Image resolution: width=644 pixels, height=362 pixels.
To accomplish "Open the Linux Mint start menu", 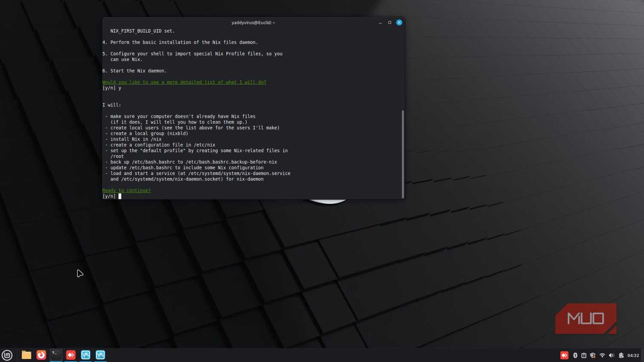I will click(x=7, y=355).
